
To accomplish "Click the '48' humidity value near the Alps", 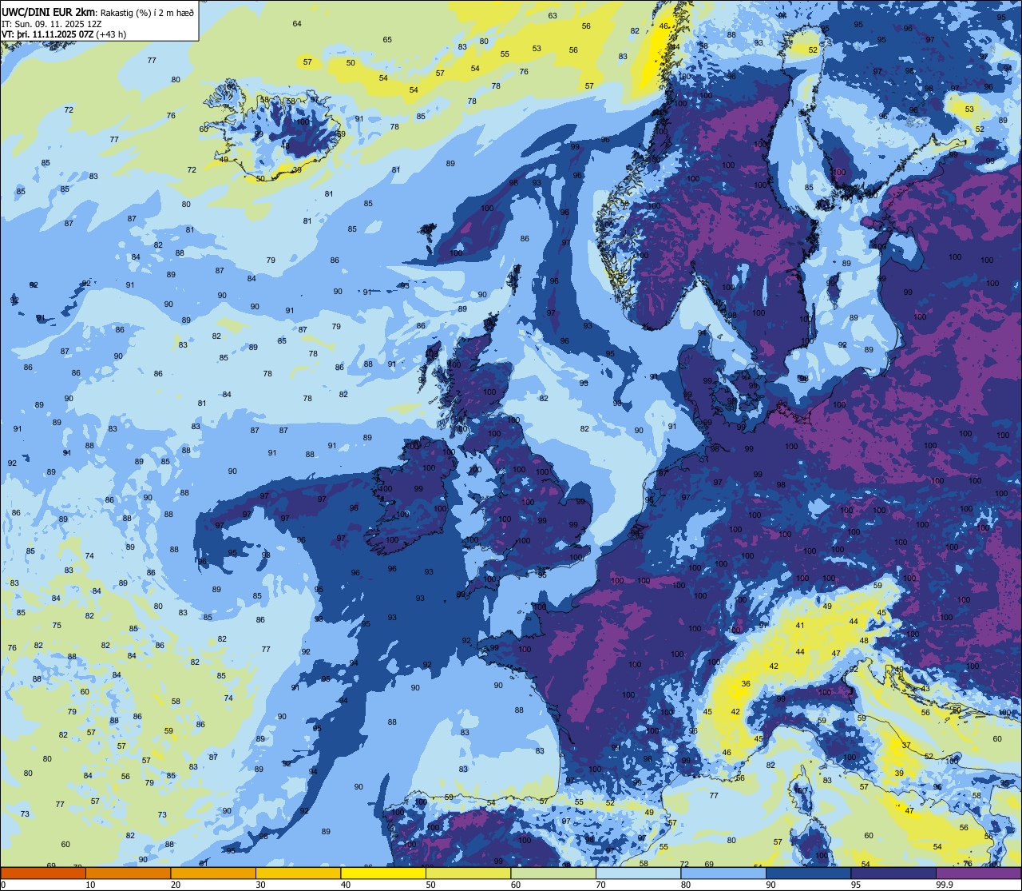I will click(x=863, y=640).
